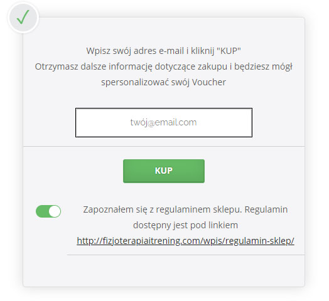Click the white knob of the green switch
Image resolution: width=329 pixels, height=301 pixels.
(x=55, y=211)
